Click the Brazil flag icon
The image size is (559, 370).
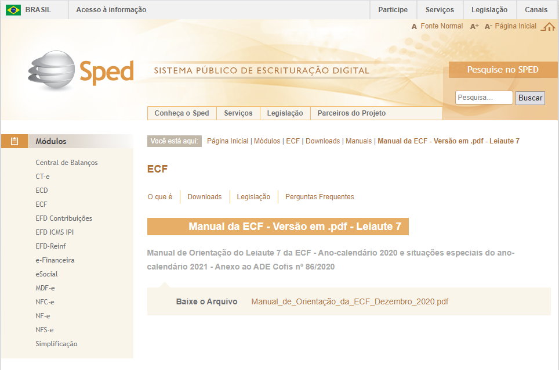(x=13, y=10)
